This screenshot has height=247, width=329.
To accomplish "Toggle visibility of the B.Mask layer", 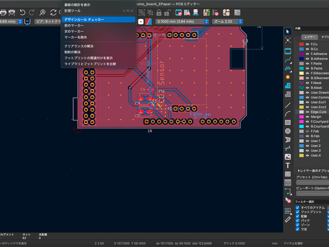I will (307, 88).
